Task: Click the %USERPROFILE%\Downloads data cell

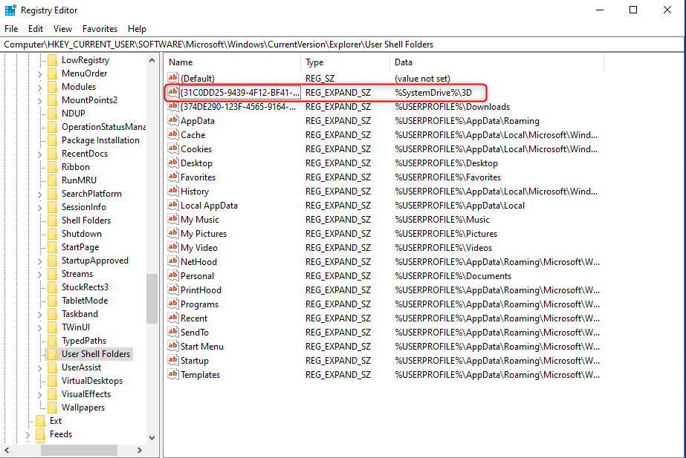Action: [x=452, y=107]
